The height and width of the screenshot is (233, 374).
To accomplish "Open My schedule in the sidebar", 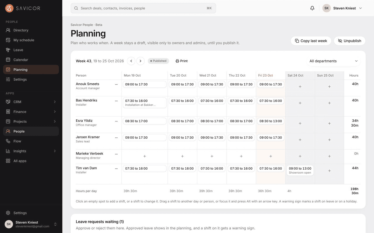I will (x=31, y=40).
